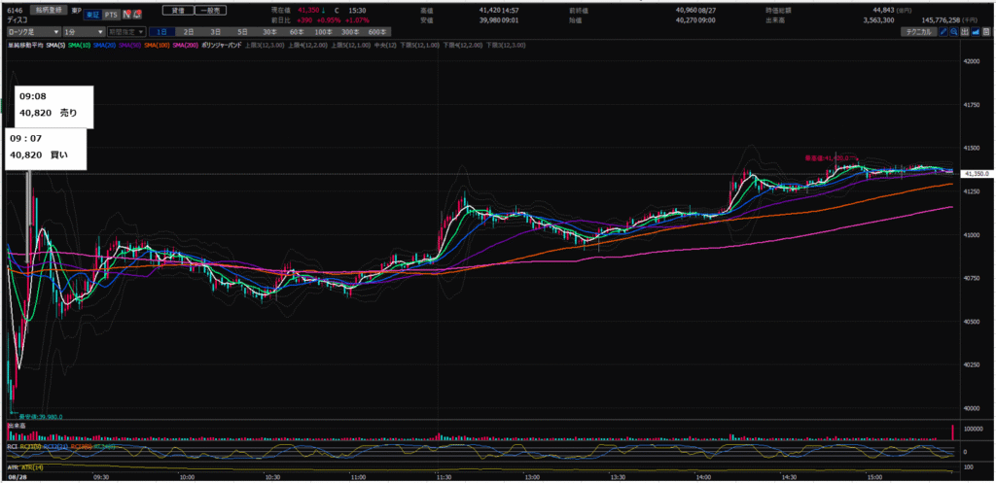The image size is (996, 483).
Task: Click the 09:08 売り trade annotation
Action: pos(54,105)
